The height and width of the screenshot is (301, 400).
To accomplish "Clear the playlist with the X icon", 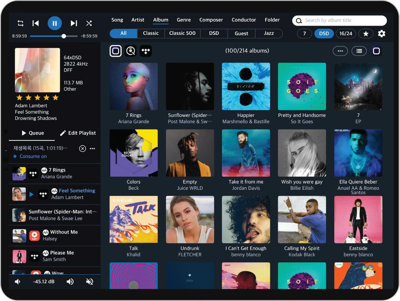I will [x=82, y=149].
